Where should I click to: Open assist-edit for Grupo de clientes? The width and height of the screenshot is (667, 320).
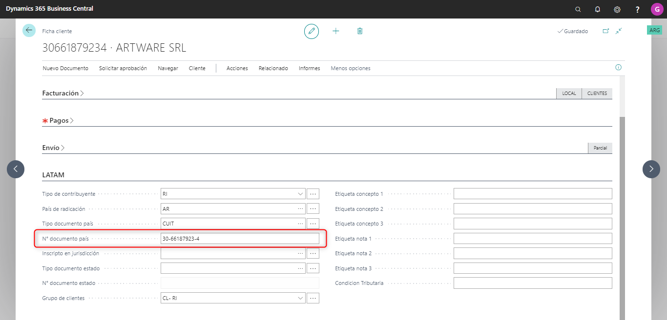pos(313,298)
